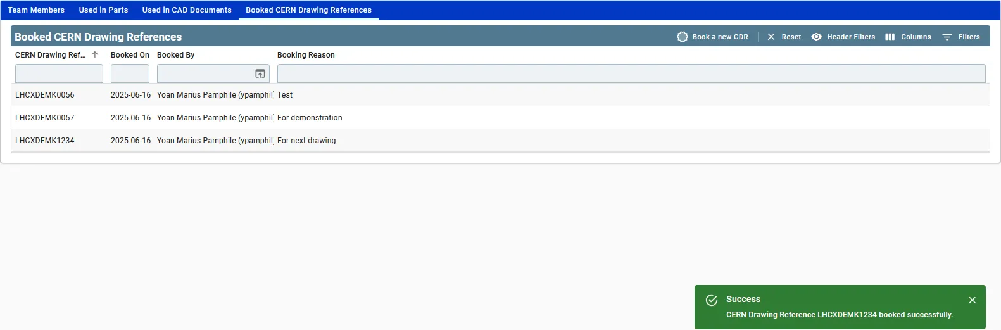The height and width of the screenshot is (330, 1001).
Task: Click the Book a new CDR icon
Action: pos(683,37)
